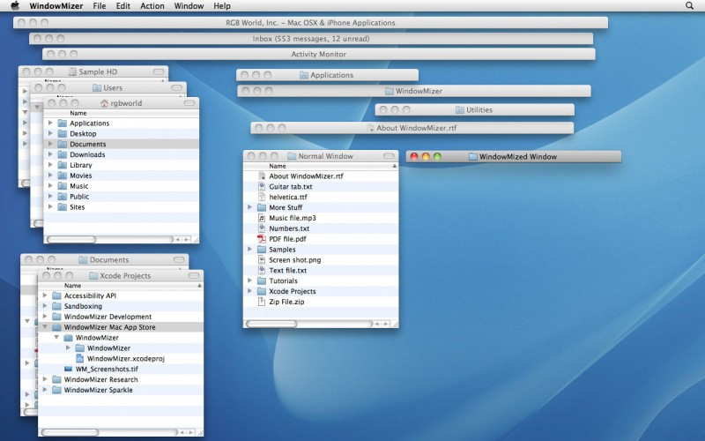Open the Action menu

pos(152,5)
